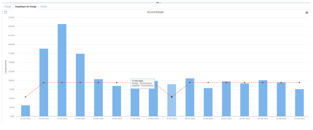The width and height of the screenshot is (313, 130).
Task: Select capacity dip marker at 01/05/2022
Action: (171, 97)
